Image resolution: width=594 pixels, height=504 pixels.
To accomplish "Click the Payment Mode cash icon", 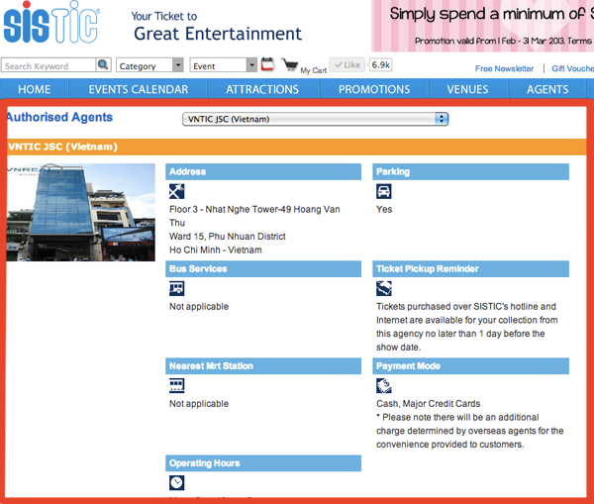I will [x=384, y=386].
